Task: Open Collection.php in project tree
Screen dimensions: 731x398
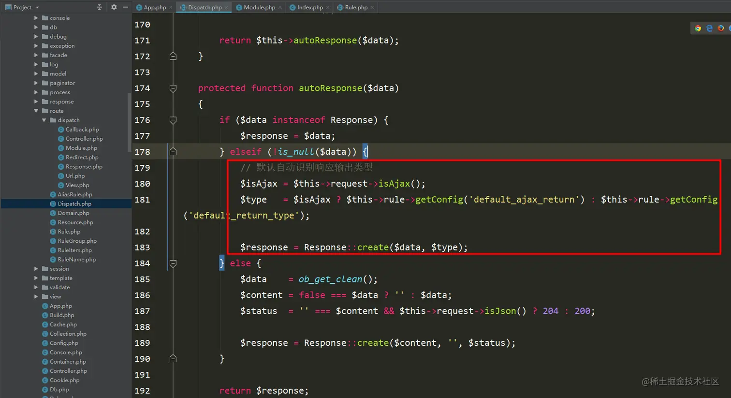Action: click(64, 334)
